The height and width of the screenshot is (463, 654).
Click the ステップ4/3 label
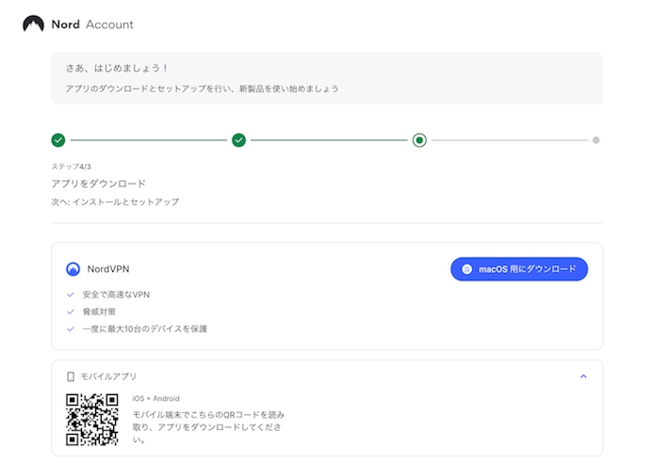click(x=71, y=167)
